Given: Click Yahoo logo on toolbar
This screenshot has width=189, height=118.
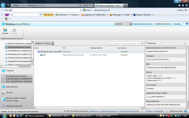Looking at the screenshot, I should 7,15.
